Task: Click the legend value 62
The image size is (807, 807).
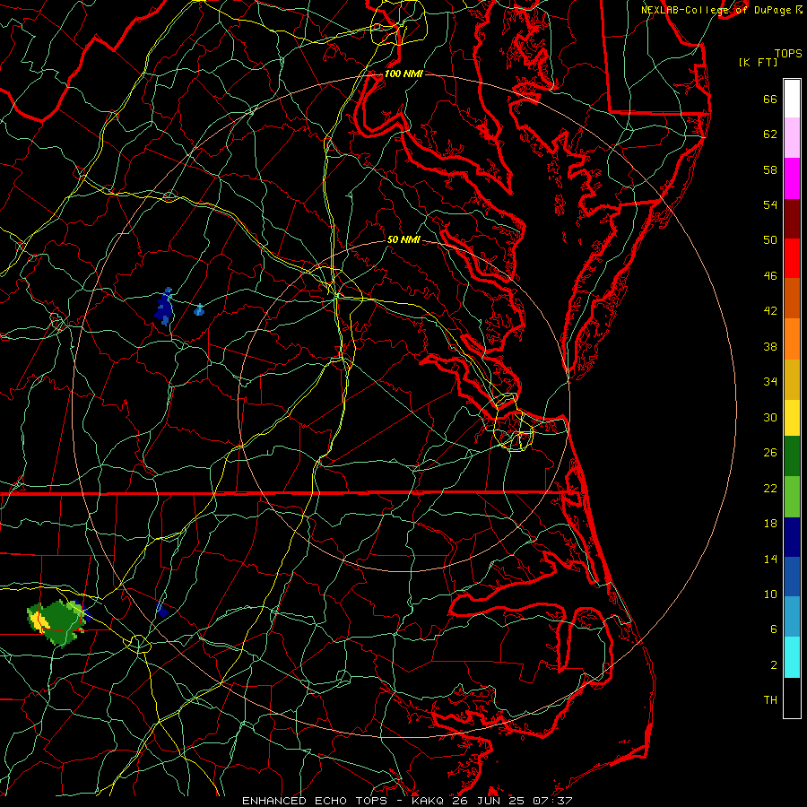Action: point(770,134)
